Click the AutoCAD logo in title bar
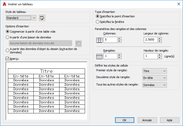This screenshot has height=126, width=183. coord(4,4)
